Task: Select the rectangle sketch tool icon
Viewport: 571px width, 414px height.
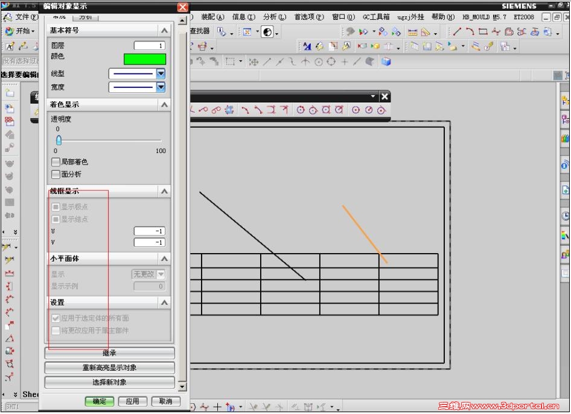Action: tap(483, 32)
